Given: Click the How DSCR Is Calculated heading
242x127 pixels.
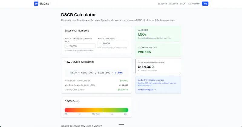Looking at the screenshot, I should point(80,62).
